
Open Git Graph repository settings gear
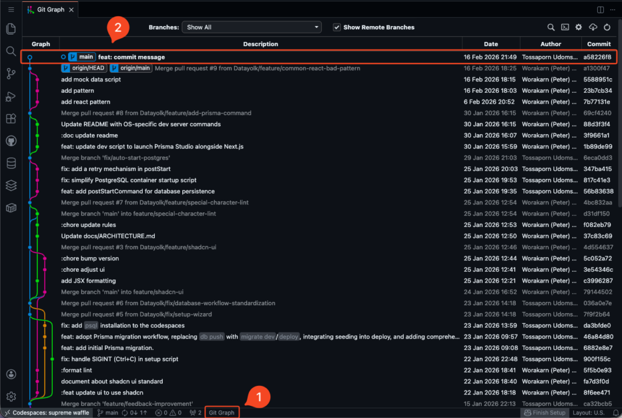[579, 27]
